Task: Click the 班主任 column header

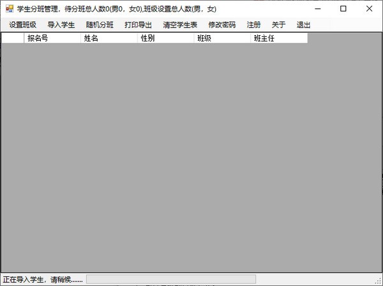Action: pyautogui.click(x=279, y=38)
